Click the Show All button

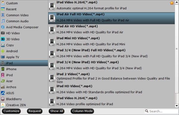57,111
